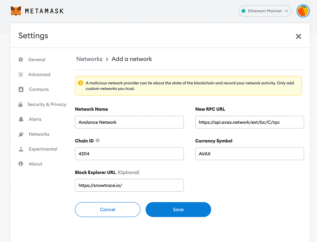Open the General settings tab

click(x=37, y=60)
